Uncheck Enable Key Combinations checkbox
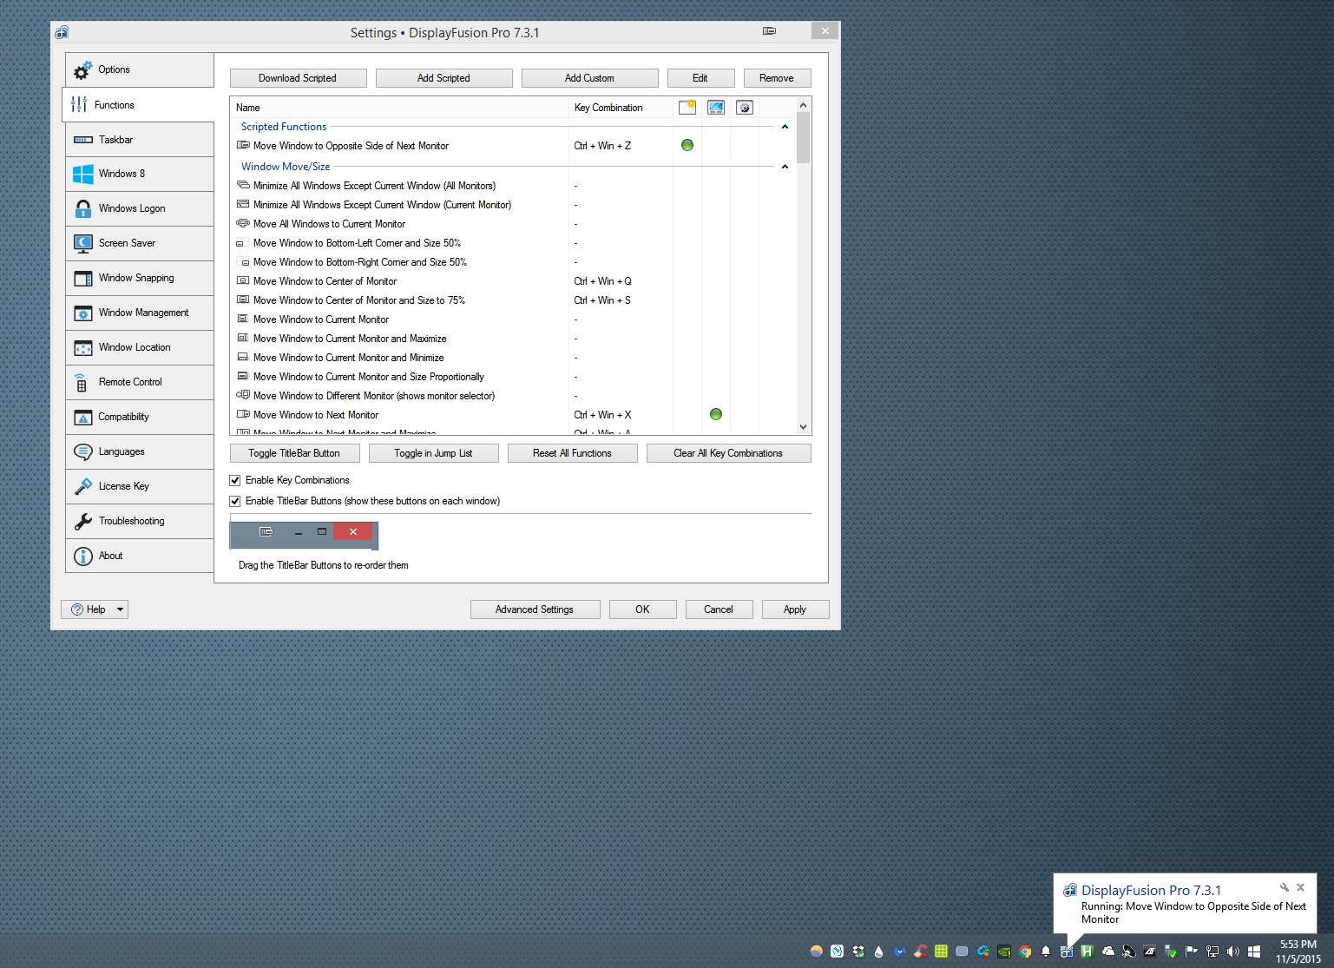 tap(235, 480)
